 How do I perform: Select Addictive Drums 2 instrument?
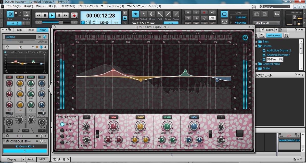(279, 50)
